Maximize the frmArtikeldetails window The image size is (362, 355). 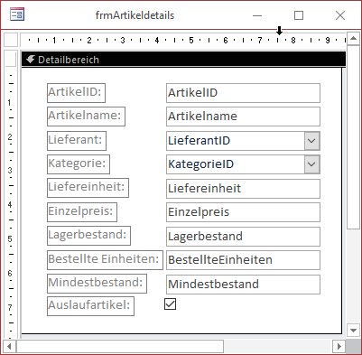(x=299, y=15)
